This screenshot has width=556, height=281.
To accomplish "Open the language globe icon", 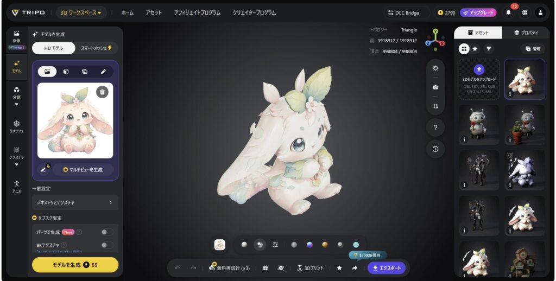I will tap(525, 12).
